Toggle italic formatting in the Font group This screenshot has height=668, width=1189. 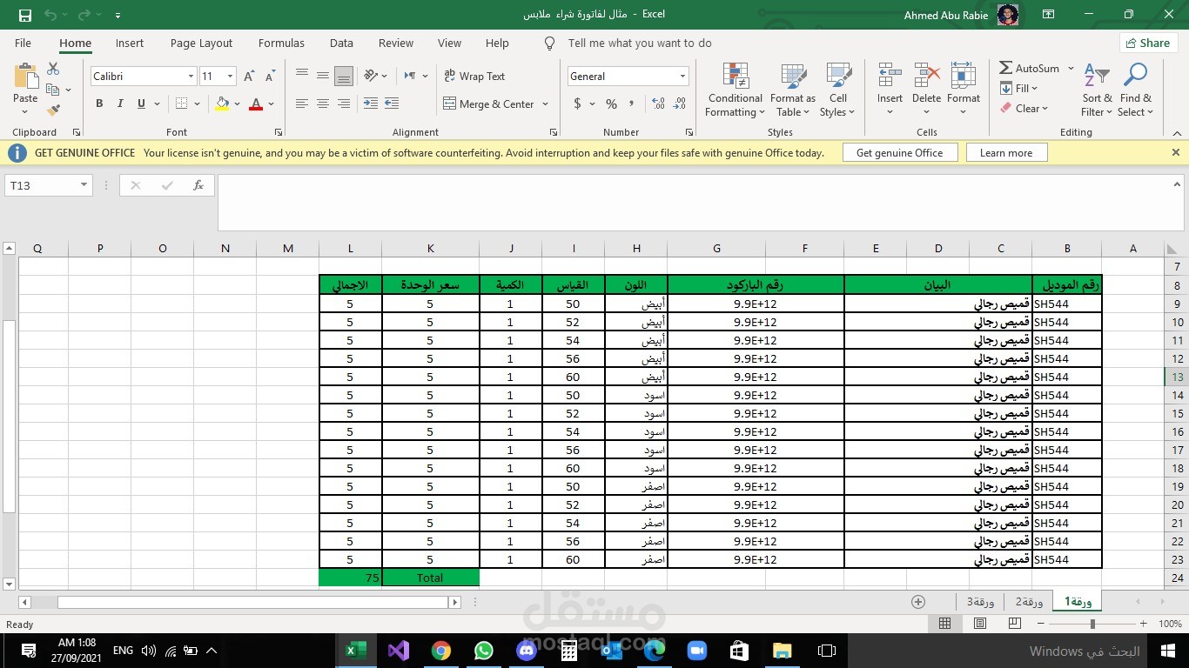point(119,104)
